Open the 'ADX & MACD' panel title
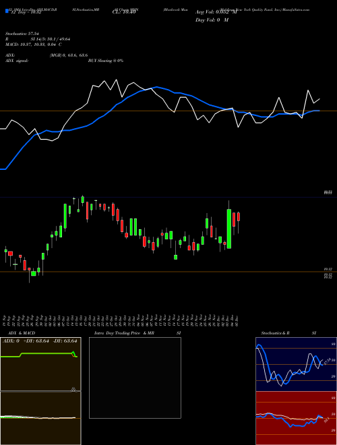This screenshot has height=445, width=337. [x=22, y=333]
